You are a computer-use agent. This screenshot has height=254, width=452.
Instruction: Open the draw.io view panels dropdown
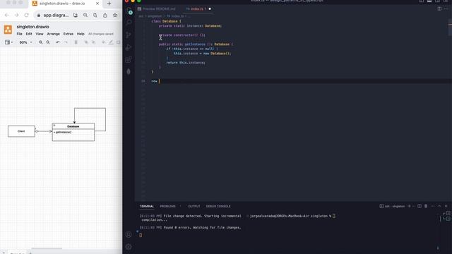pyautogui.click(x=8, y=42)
